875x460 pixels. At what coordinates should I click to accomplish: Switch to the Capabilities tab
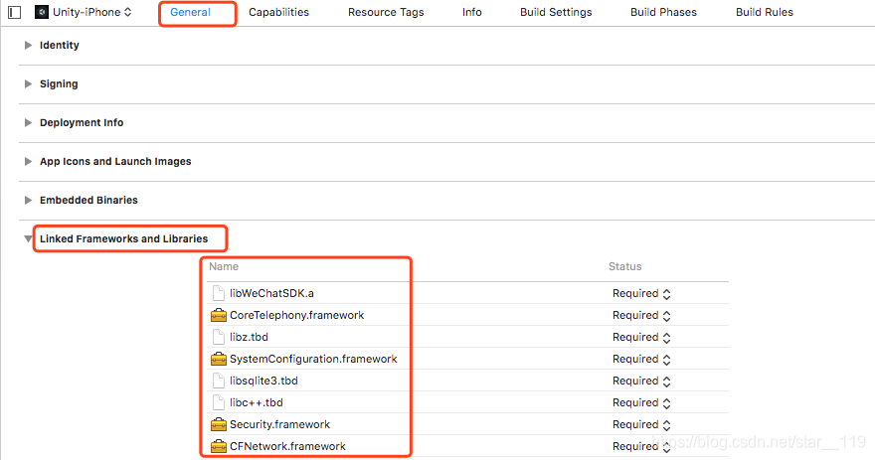278,12
